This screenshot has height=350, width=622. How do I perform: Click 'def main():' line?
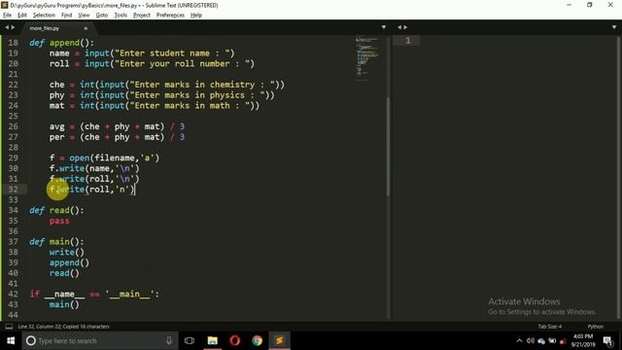coord(56,242)
